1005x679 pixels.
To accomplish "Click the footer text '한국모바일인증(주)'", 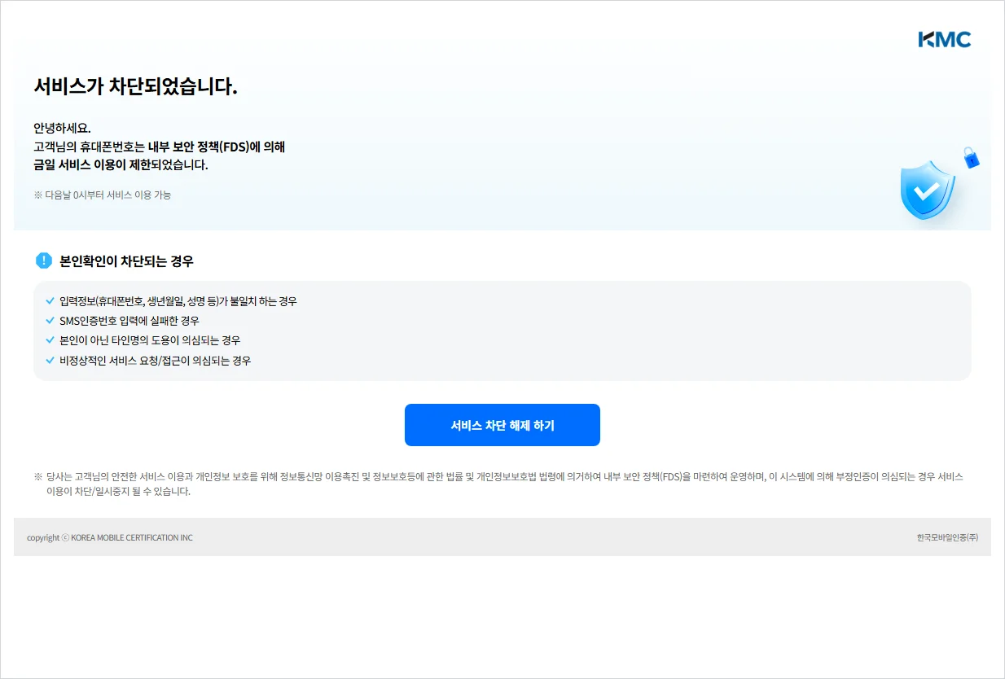I will pyautogui.click(x=947, y=537).
